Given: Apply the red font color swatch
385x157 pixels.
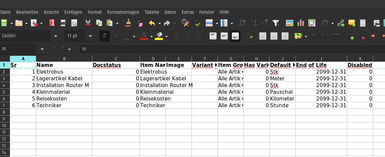Looking at the screenshot, I should point(144,36).
